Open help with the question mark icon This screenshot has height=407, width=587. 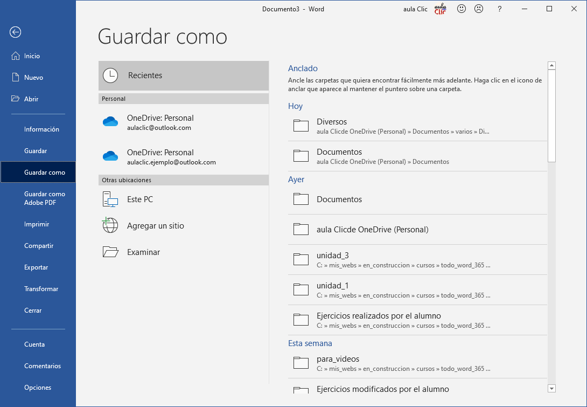click(x=500, y=9)
